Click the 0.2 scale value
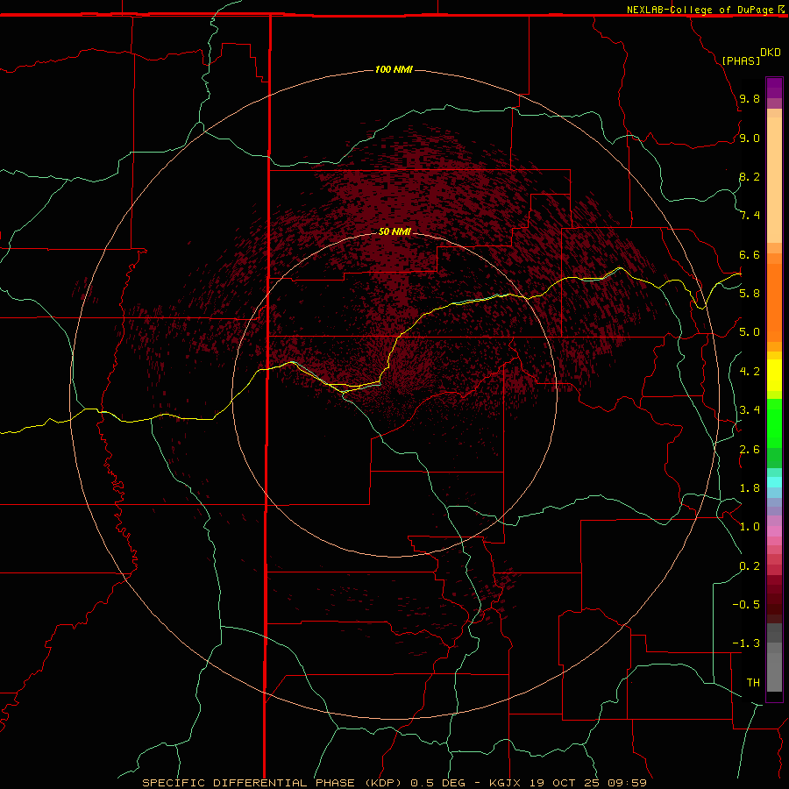Screen dimensions: 789x789 (x=750, y=566)
